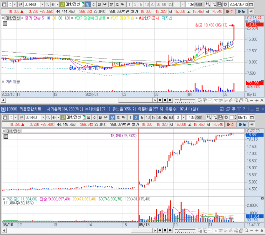Viewport: 265px width, 235px height.
Task: Expand speaker dropdown arrow in top toolbar
Action: pos(57,4)
